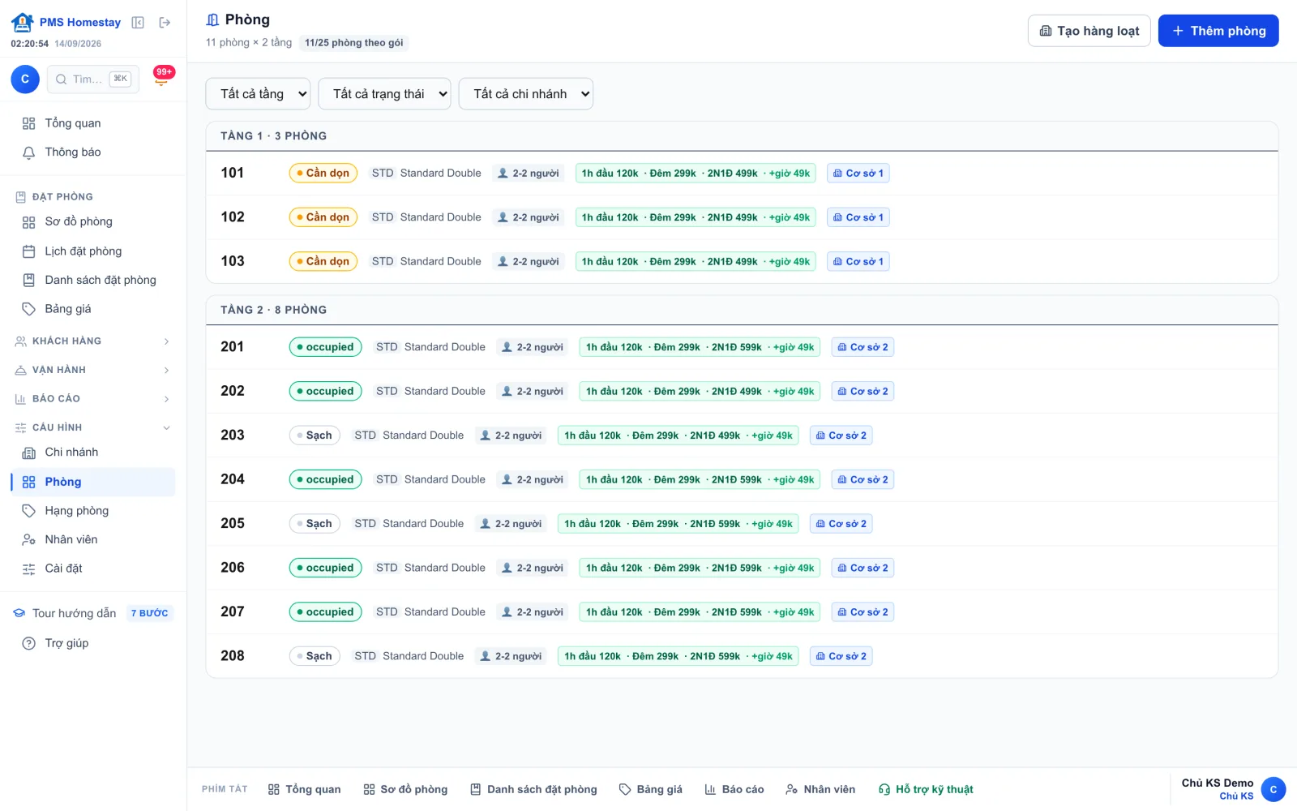Image resolution: width=1297 pixels, height=811 pixels.
Task: Open Báo cáo shortcut in bottom bar
Action: point(734,790)
